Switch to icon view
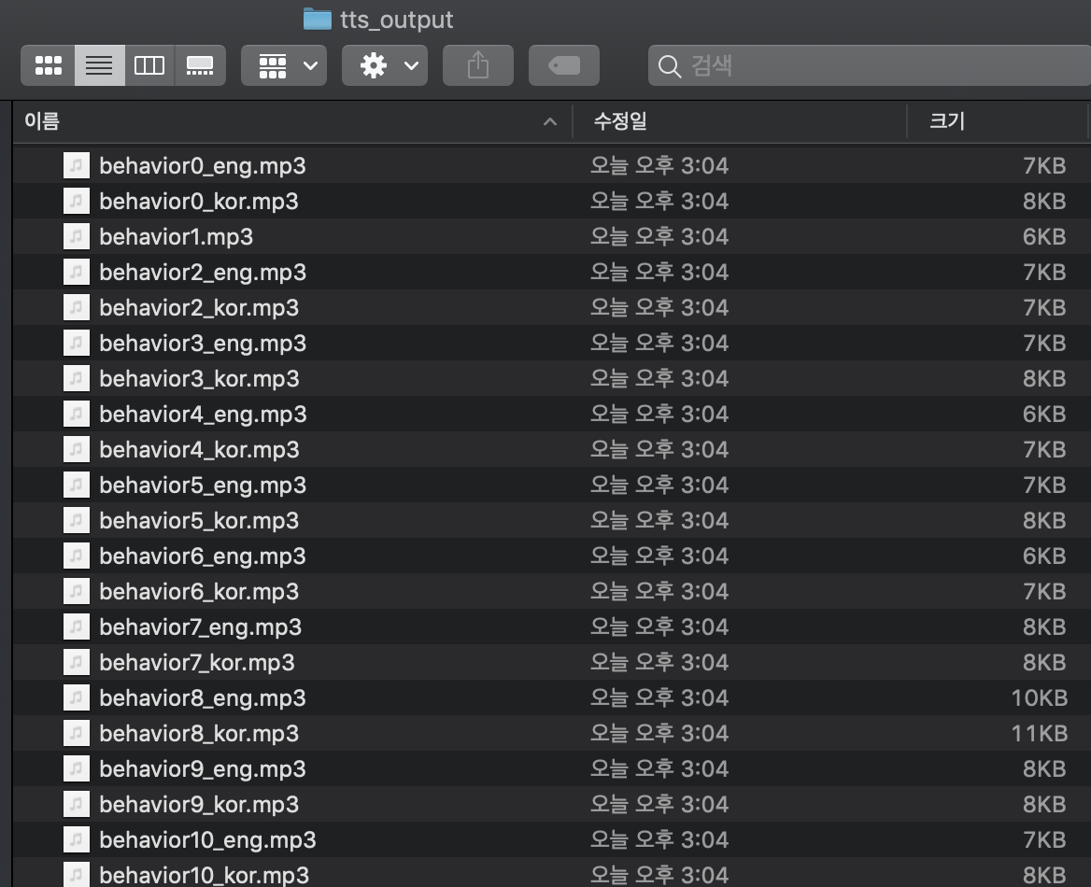 48,65
